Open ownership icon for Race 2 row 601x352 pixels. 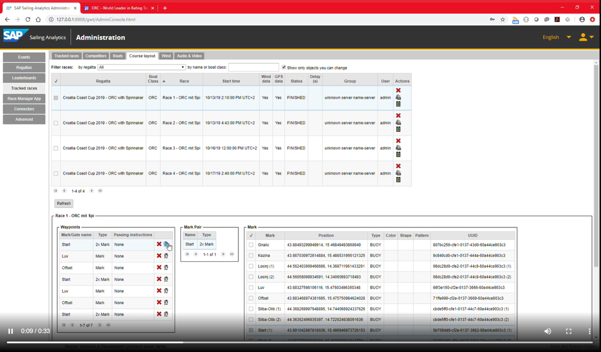pos(398,122)
